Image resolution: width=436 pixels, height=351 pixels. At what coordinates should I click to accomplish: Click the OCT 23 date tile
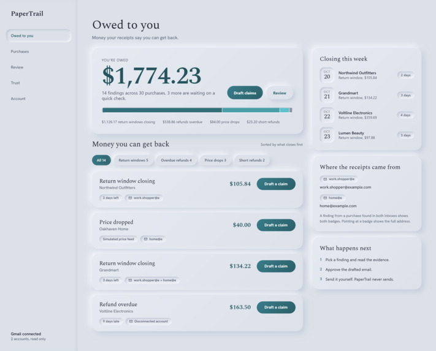(x=327, y=135)
